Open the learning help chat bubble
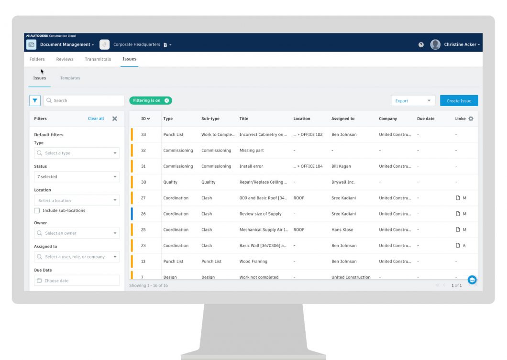Viewport: 507px width, 360px height. point(472,280)
